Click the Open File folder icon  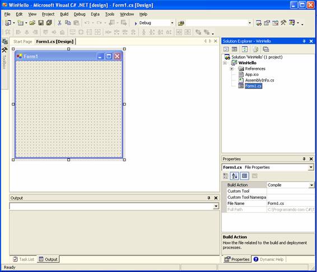[x=32, y=23]
